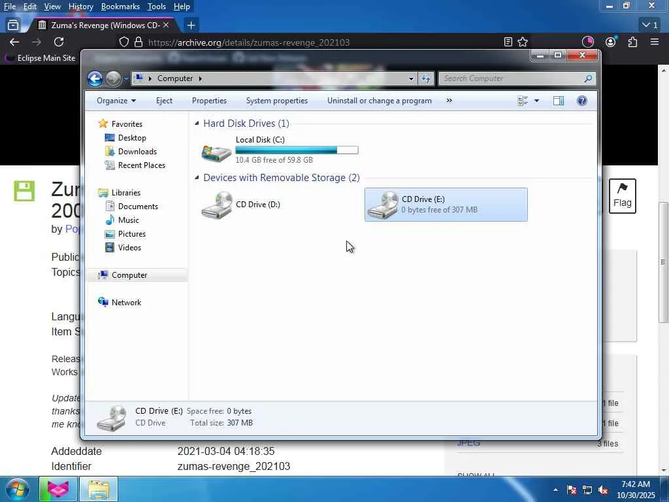Open Downloads in Favorites
The height and width of the screenshot is (502, 669).
[137, 152]
